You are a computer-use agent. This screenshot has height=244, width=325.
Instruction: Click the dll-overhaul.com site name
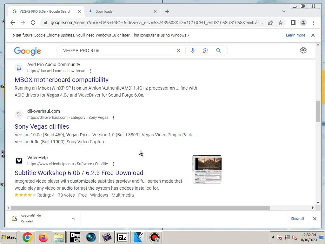click(x=43, y=111)
